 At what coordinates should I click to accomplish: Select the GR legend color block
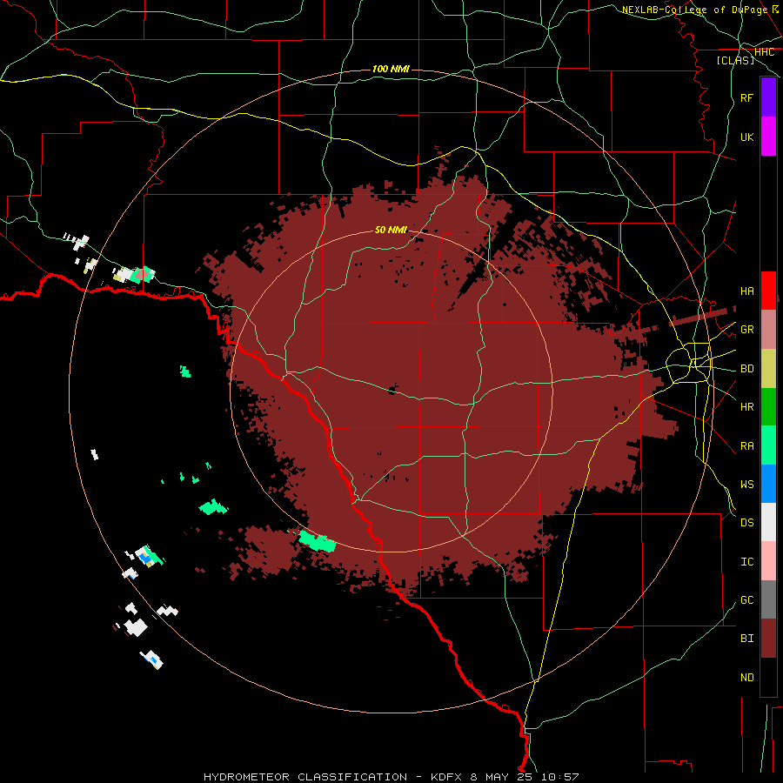pyautogui.click(x=768, y=329)
